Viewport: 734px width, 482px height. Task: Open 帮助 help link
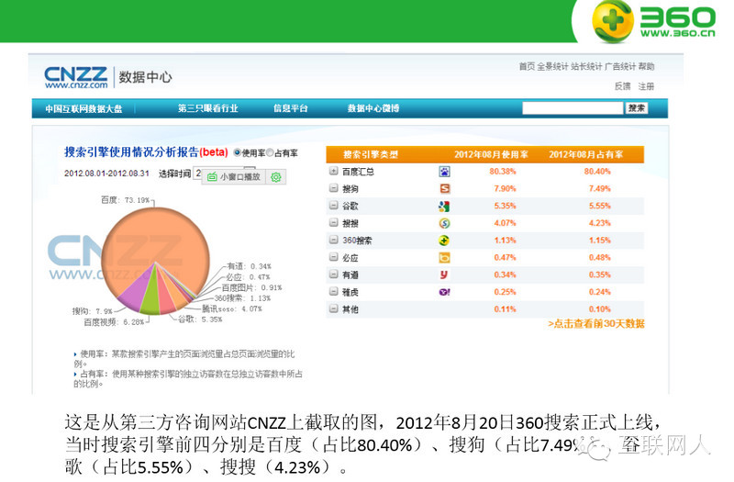647,66
